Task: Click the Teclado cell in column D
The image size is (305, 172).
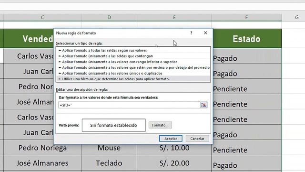Action: pyautogui.click(x=109, y=163)
